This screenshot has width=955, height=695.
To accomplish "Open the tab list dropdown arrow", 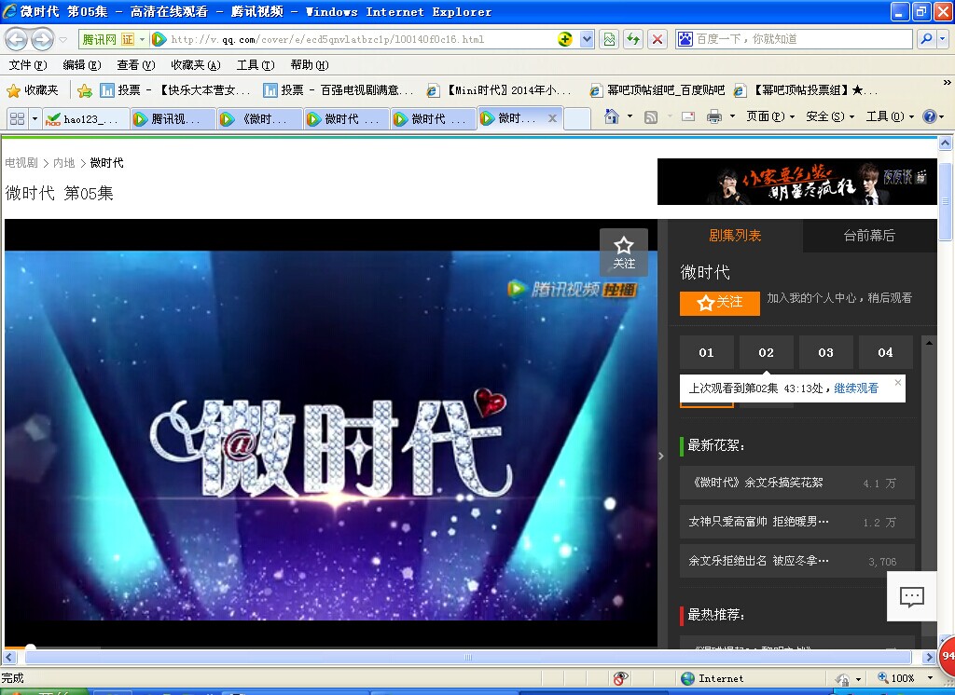I will [x=35, y=118].
